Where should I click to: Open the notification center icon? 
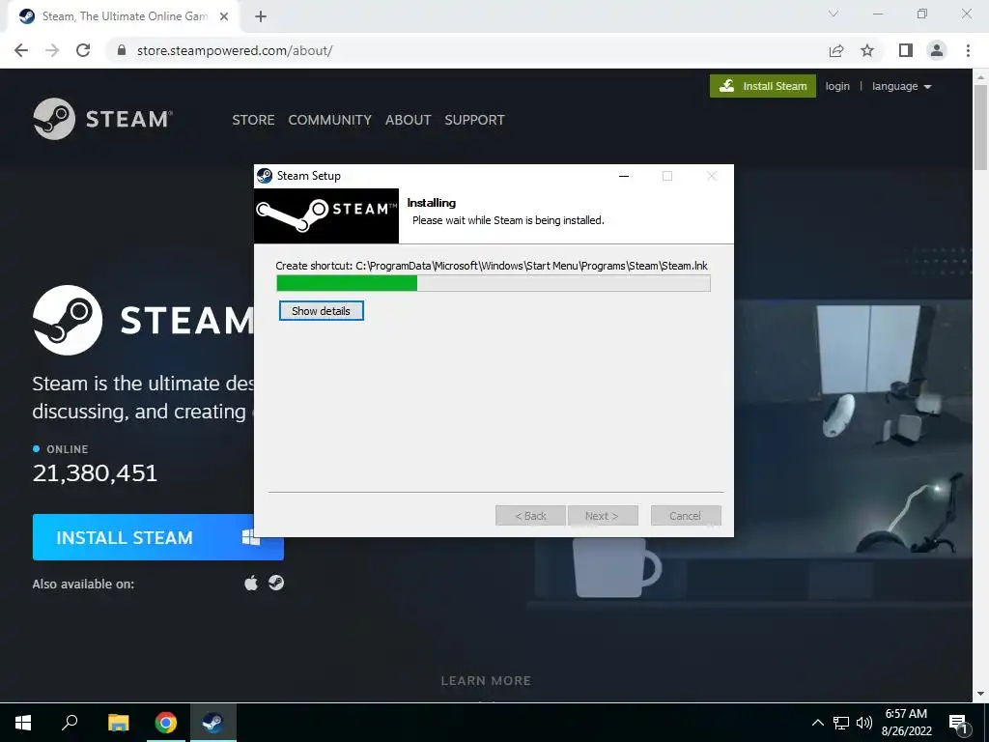pos(959,723)
